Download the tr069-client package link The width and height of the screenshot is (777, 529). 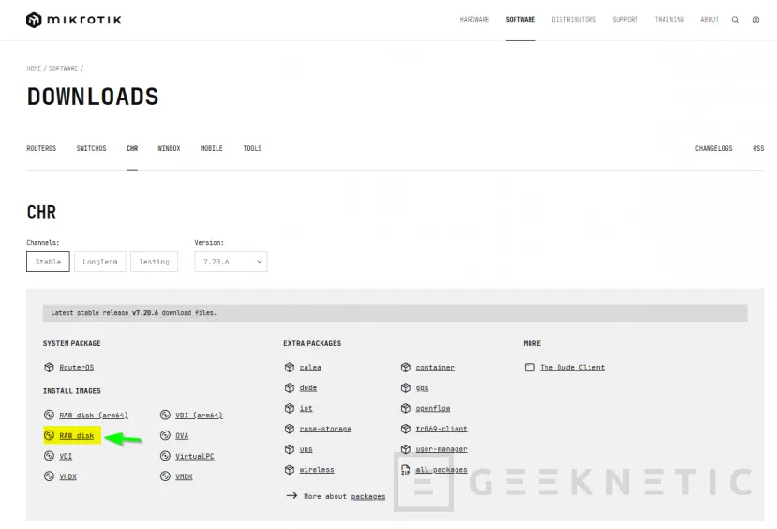[x=441, y=429]
